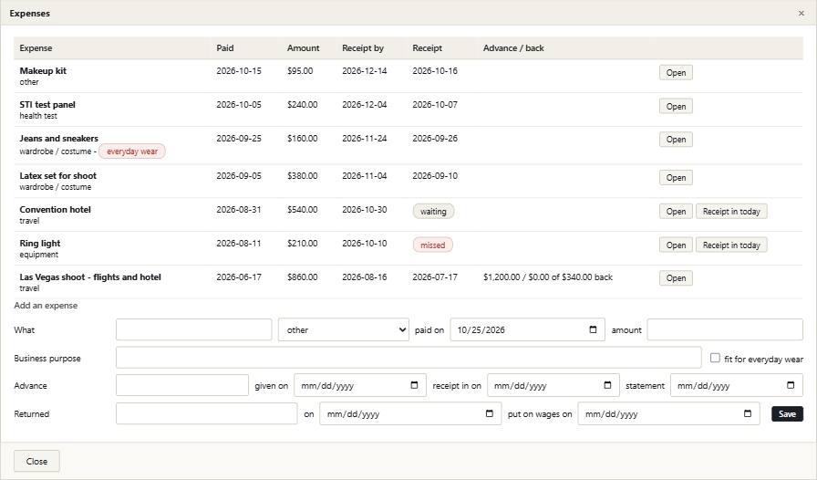Click the $1,200.00 / $0.00 of $340.00 back text
Image resolution: width=817 pixels, height=480 pixels.
[x=548, y=277]
